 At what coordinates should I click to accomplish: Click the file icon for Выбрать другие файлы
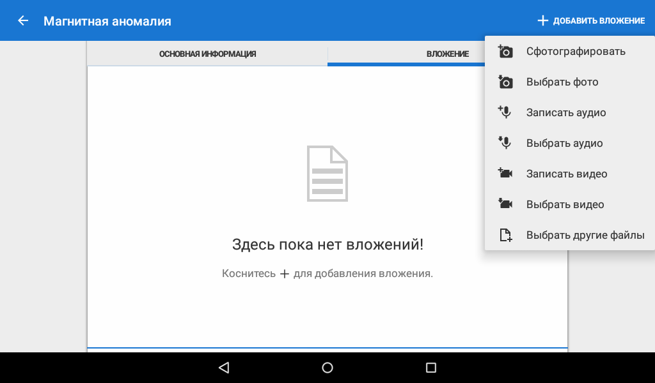click(505, 236)
